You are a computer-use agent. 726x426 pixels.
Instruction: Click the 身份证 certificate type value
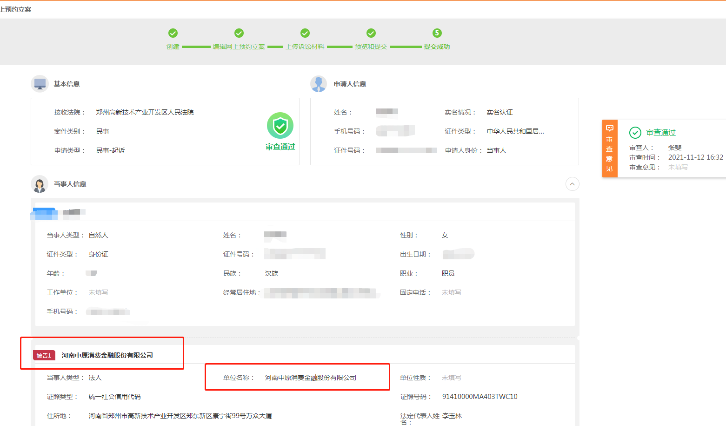click(98, 254)
